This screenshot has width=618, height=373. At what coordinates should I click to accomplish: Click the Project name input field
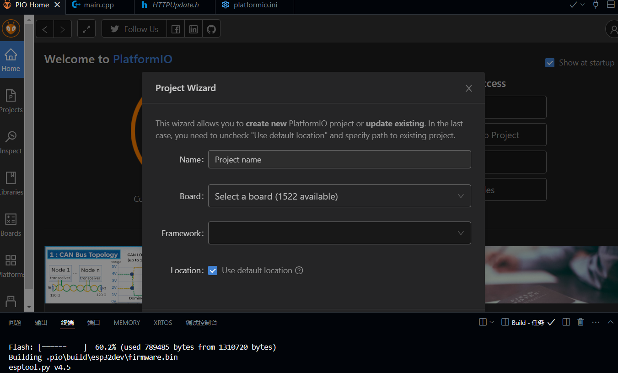click(339, 159)
